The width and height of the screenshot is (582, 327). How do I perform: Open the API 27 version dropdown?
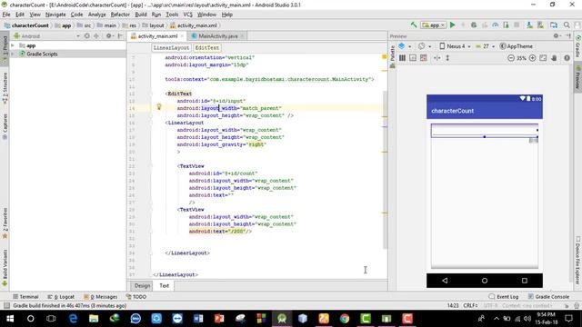point(485,46)
